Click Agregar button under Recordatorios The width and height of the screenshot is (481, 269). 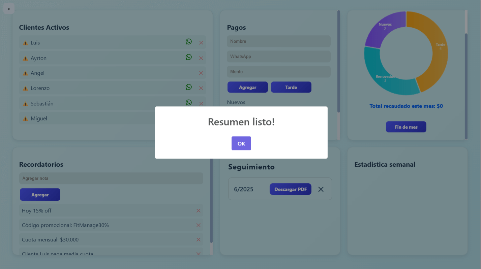coord(40,195)
